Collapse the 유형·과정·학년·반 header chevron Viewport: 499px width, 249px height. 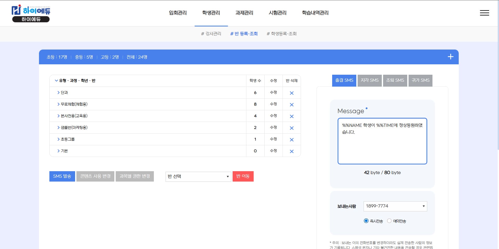point(56,81)
